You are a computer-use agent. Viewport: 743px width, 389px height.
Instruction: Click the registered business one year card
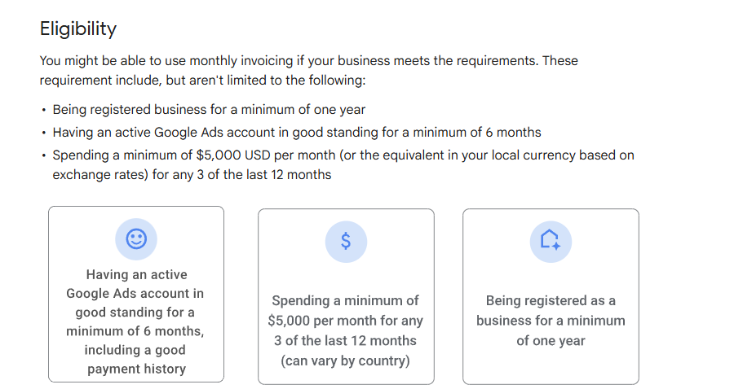pyautogui.click(x=551, y=296)
